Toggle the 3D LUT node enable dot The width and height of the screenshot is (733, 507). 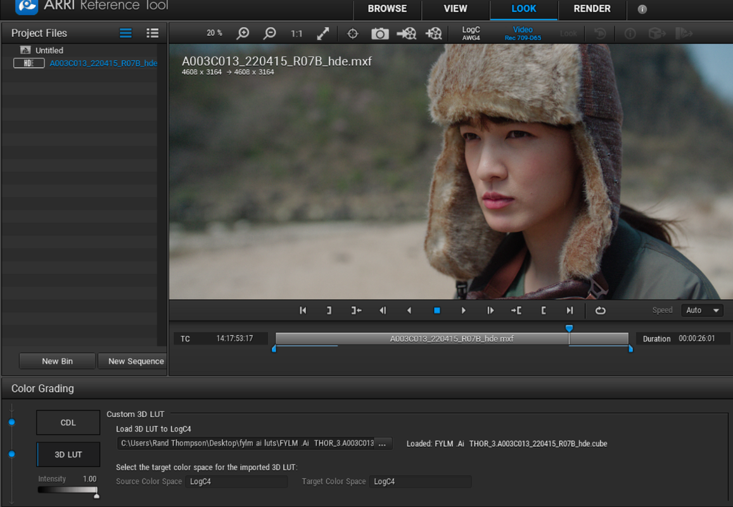coord(11,454)
